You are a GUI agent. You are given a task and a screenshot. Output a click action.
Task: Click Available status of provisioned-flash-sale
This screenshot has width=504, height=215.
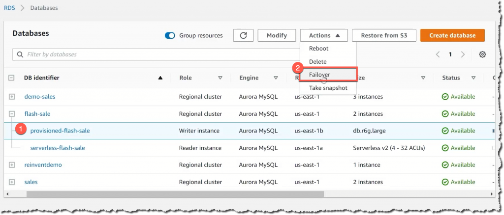coord(459,131)
